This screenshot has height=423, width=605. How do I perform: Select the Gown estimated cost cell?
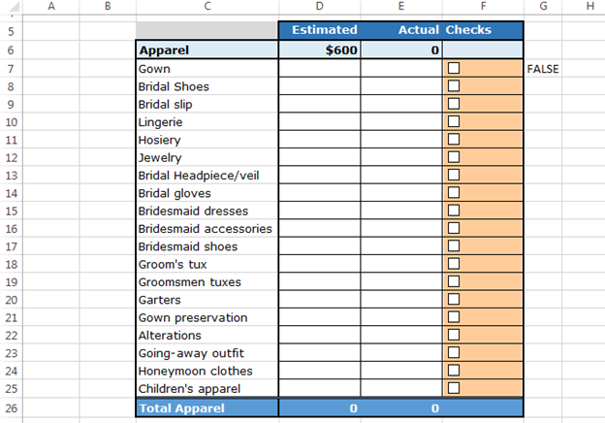[320, 68]
